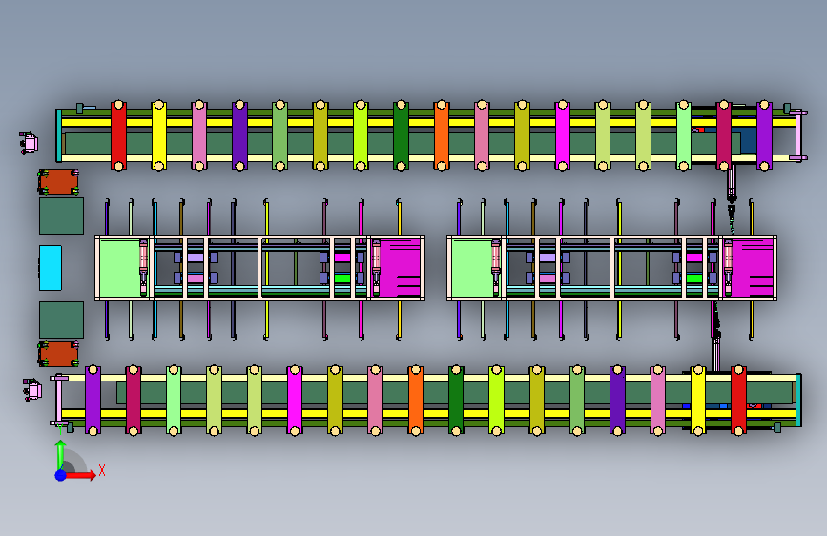Click the blue origin sphere of the triad
Screen dimensions: 827x536
coord(61,475)
